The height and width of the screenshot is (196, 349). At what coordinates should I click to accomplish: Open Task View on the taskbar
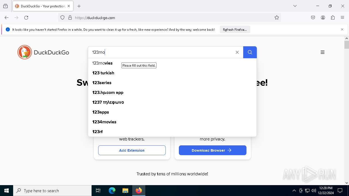[x=98, y=191]
